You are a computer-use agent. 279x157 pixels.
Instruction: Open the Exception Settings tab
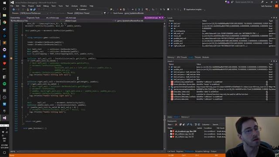coord(202,151)
